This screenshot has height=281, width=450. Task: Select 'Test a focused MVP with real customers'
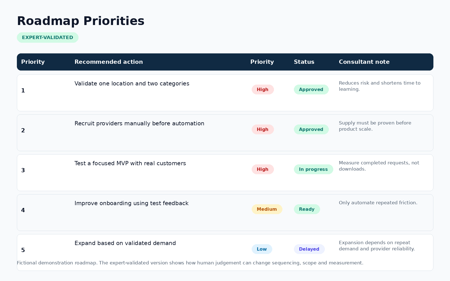[x=130, y=163]
